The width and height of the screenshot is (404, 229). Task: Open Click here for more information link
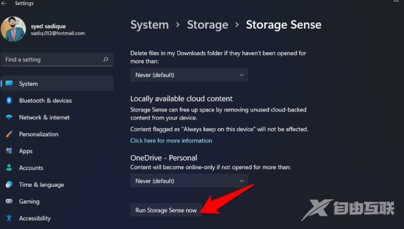[171, 141]
